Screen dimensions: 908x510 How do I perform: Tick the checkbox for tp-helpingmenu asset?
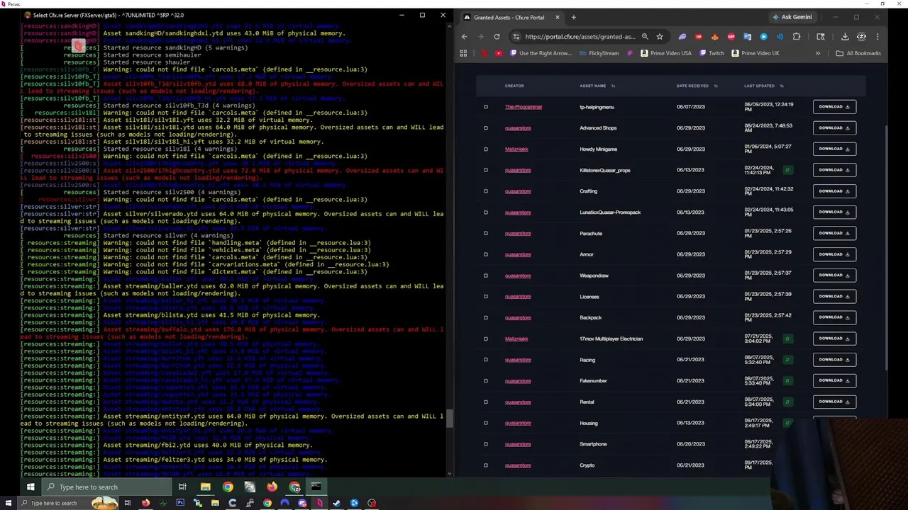(486, 107)
